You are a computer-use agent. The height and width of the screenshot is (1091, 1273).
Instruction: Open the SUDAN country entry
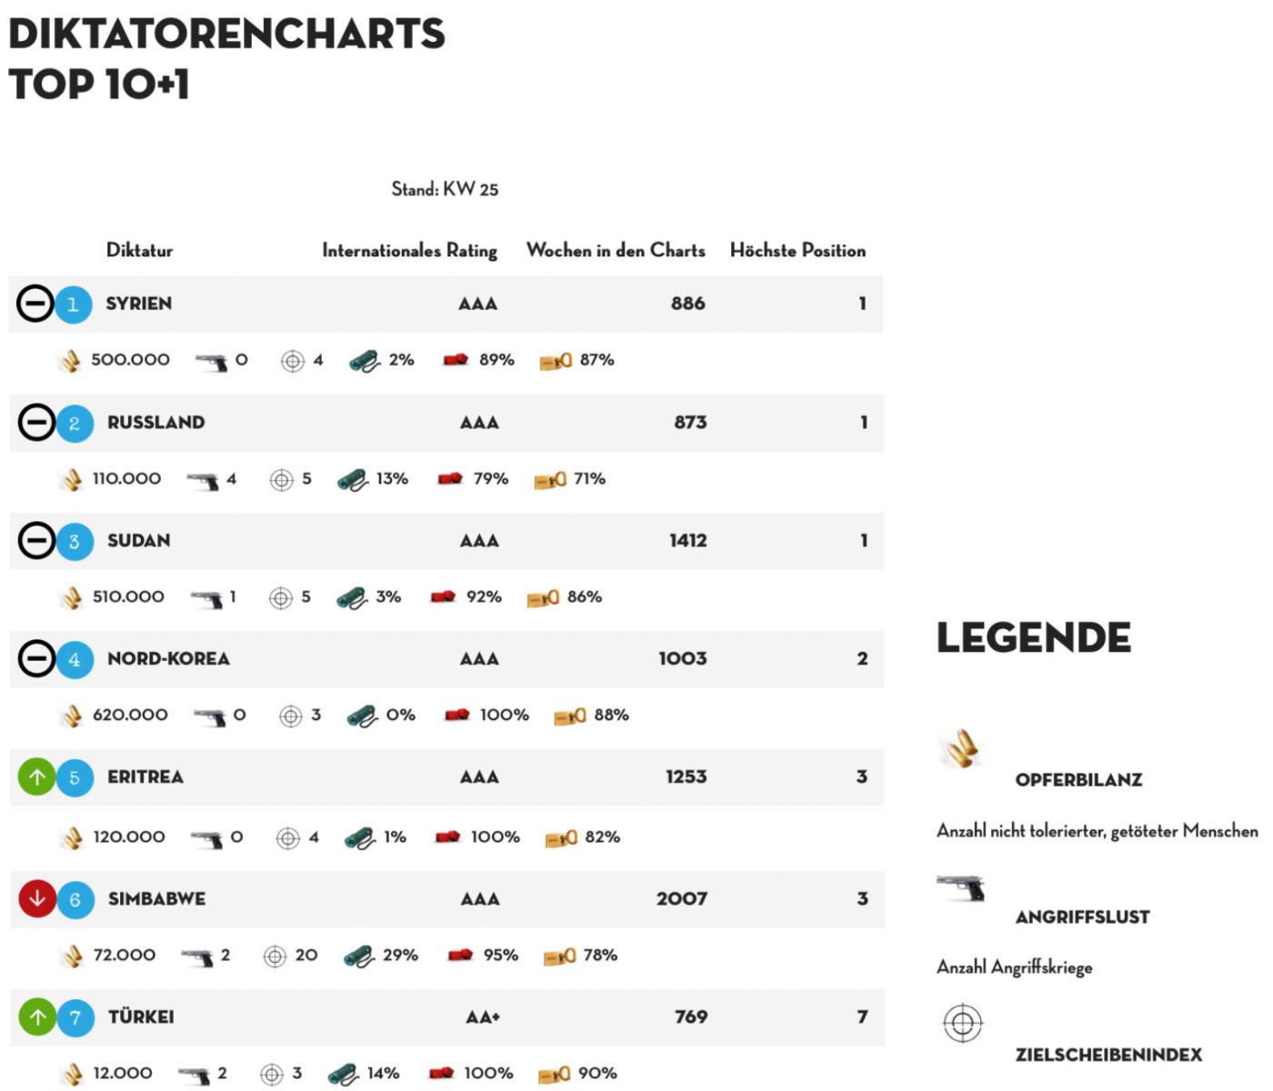pyautogui.click(x=139, y=541)
